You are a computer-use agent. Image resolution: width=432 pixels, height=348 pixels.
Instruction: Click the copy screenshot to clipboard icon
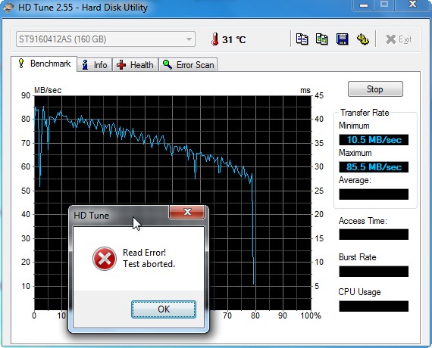tap(322, 39)
